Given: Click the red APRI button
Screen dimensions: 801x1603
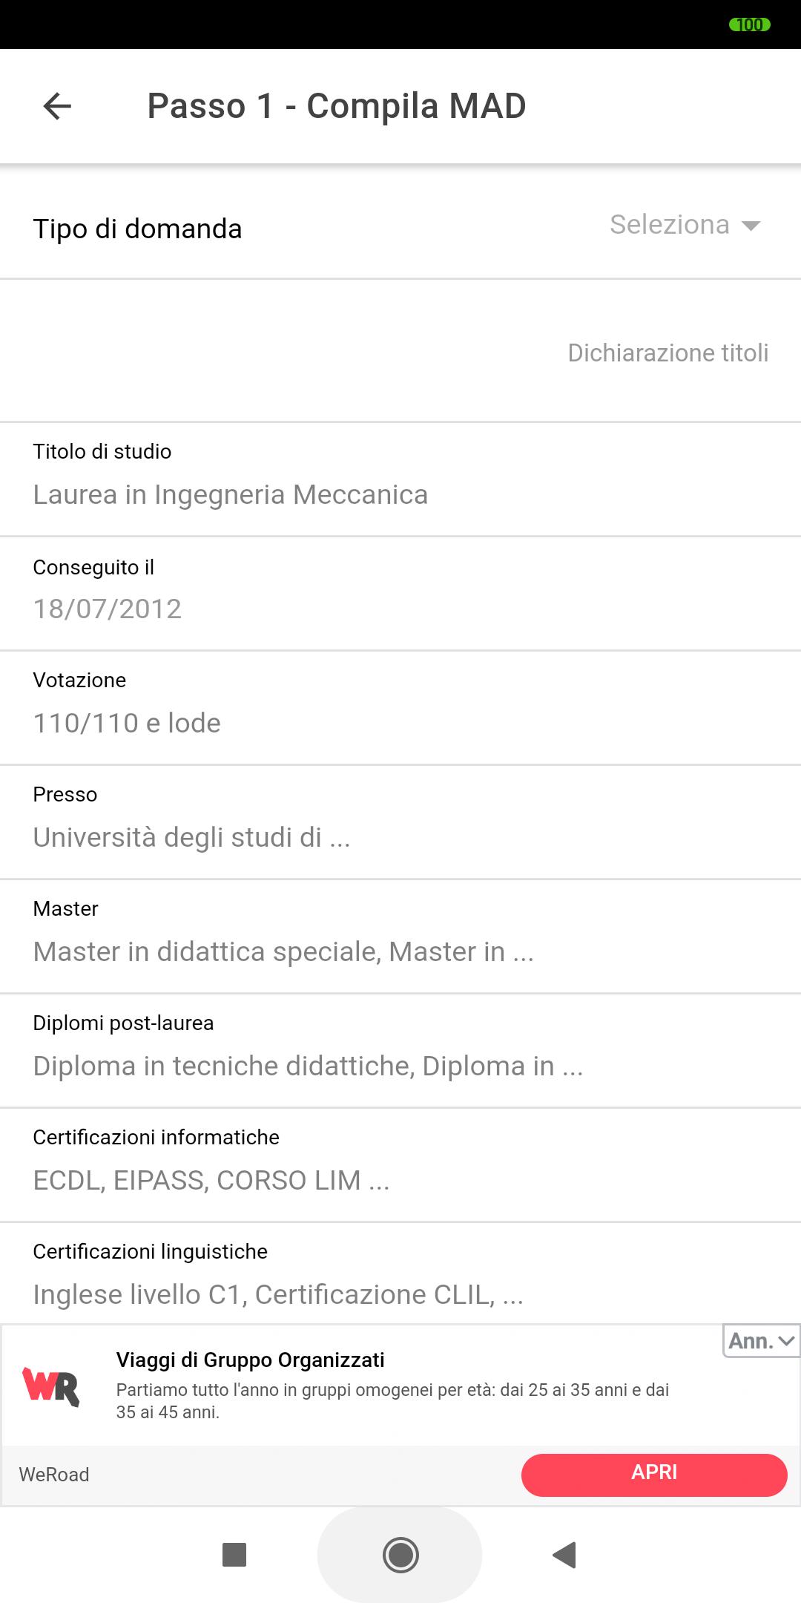Looking at the screenshot, I should click(654, 1475).
